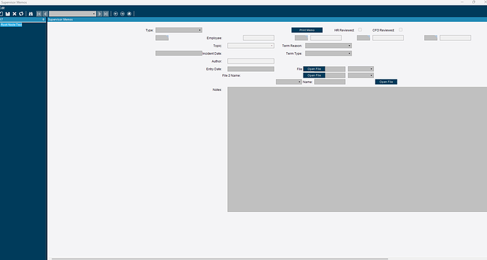The width and height of the screenshot is (487, 260).
Task: Expand the Term Reason dropdown
Action: click(328, 46)
